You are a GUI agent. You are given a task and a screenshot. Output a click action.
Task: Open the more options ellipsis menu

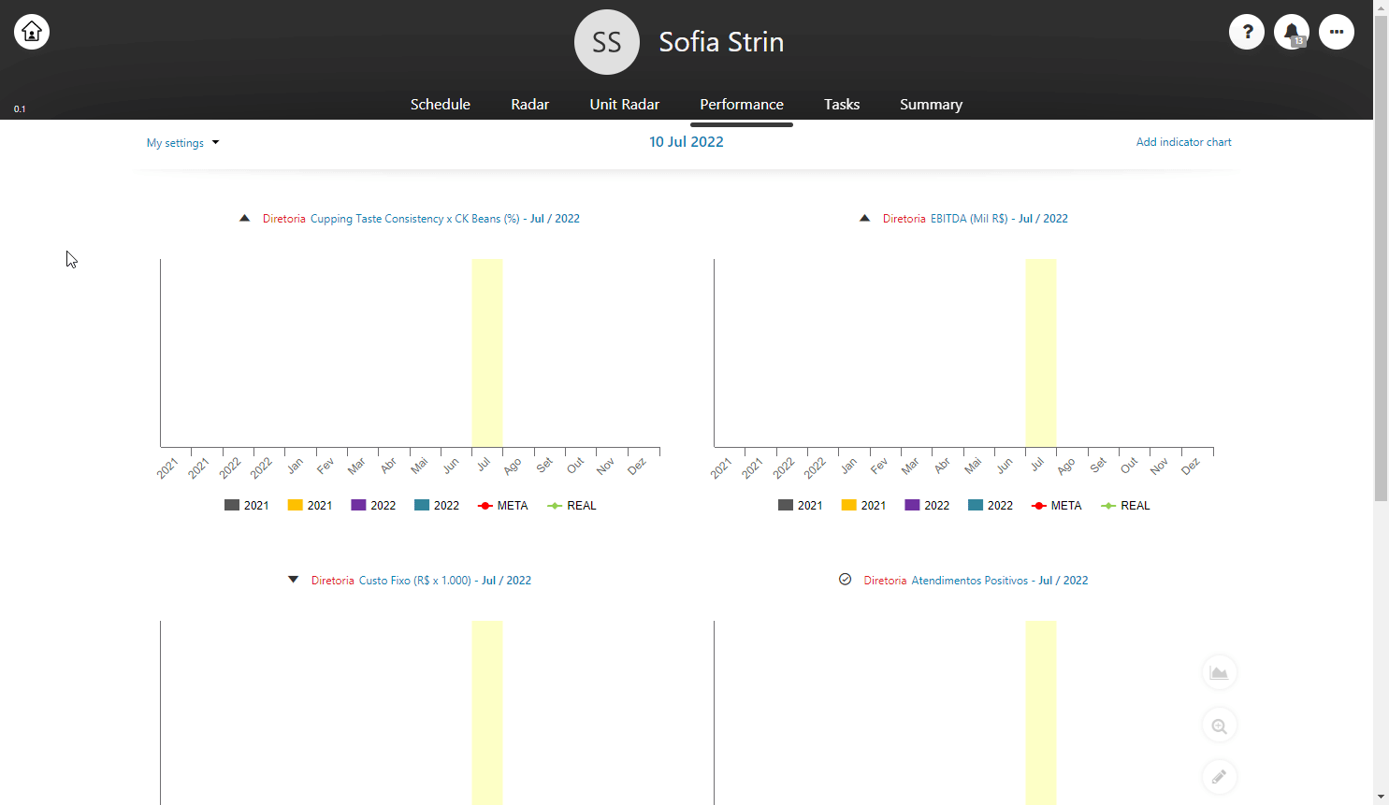click(x=1337, y=32)
